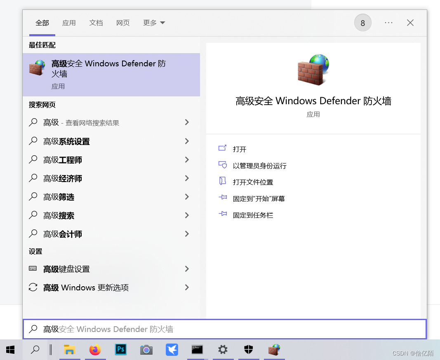Launch Firefox from the taskbar
Image resolution: width=440 pixels, height=360 pixels.
95,350
